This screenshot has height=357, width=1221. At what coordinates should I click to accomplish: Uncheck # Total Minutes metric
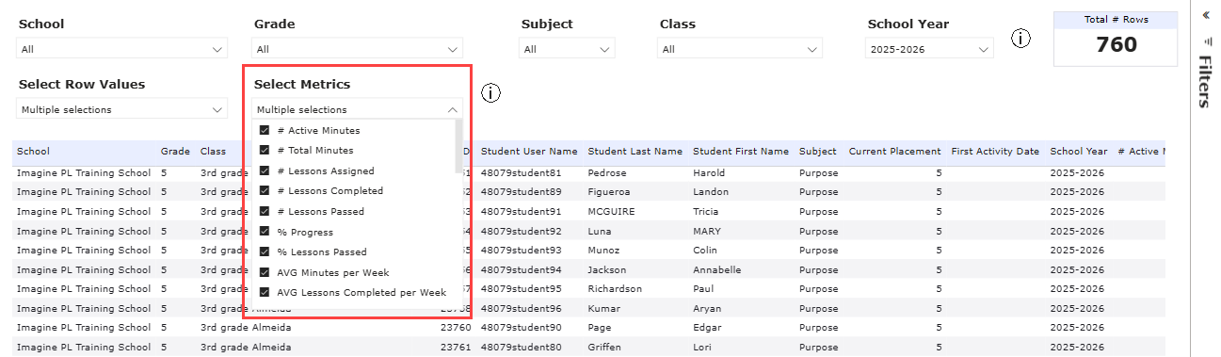click(x=265, y=151)
